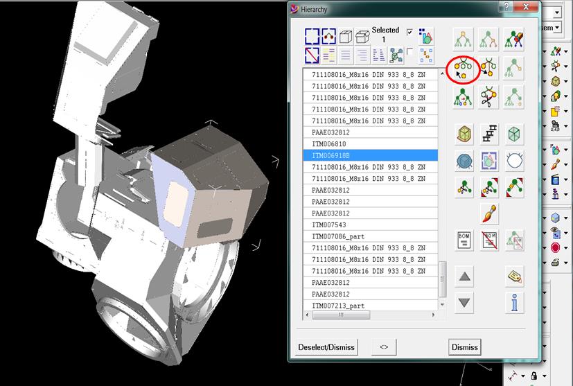Click the list's scroll-down arrow
Viewport: 573px width, 386px height.
tap(443, 304)
